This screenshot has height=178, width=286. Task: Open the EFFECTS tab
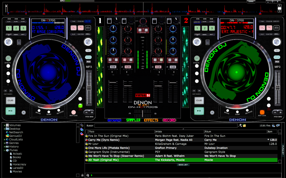tap(151, 120)
